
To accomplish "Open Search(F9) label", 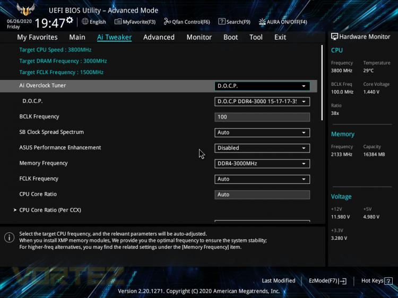I will [238, 22].
